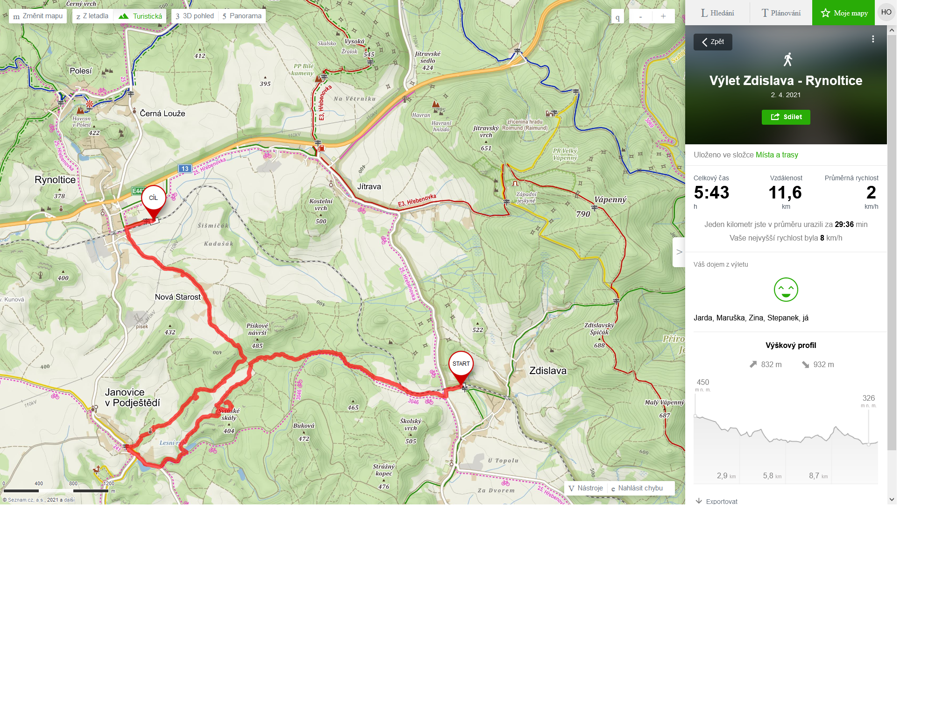936x723 pixels.
Task: Select the Turistická map layer
Action: point(140,16)
